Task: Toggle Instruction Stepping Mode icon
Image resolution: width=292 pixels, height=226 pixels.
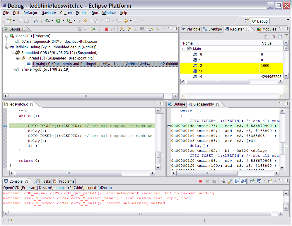Action: 151,29
